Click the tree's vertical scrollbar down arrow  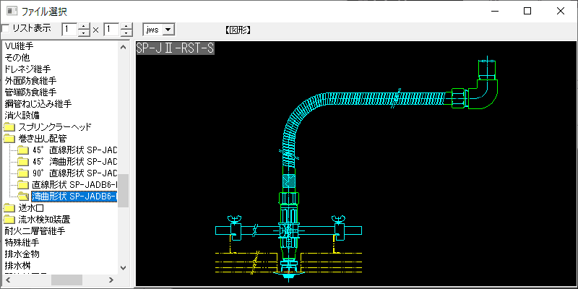click(x=124, y=268)
